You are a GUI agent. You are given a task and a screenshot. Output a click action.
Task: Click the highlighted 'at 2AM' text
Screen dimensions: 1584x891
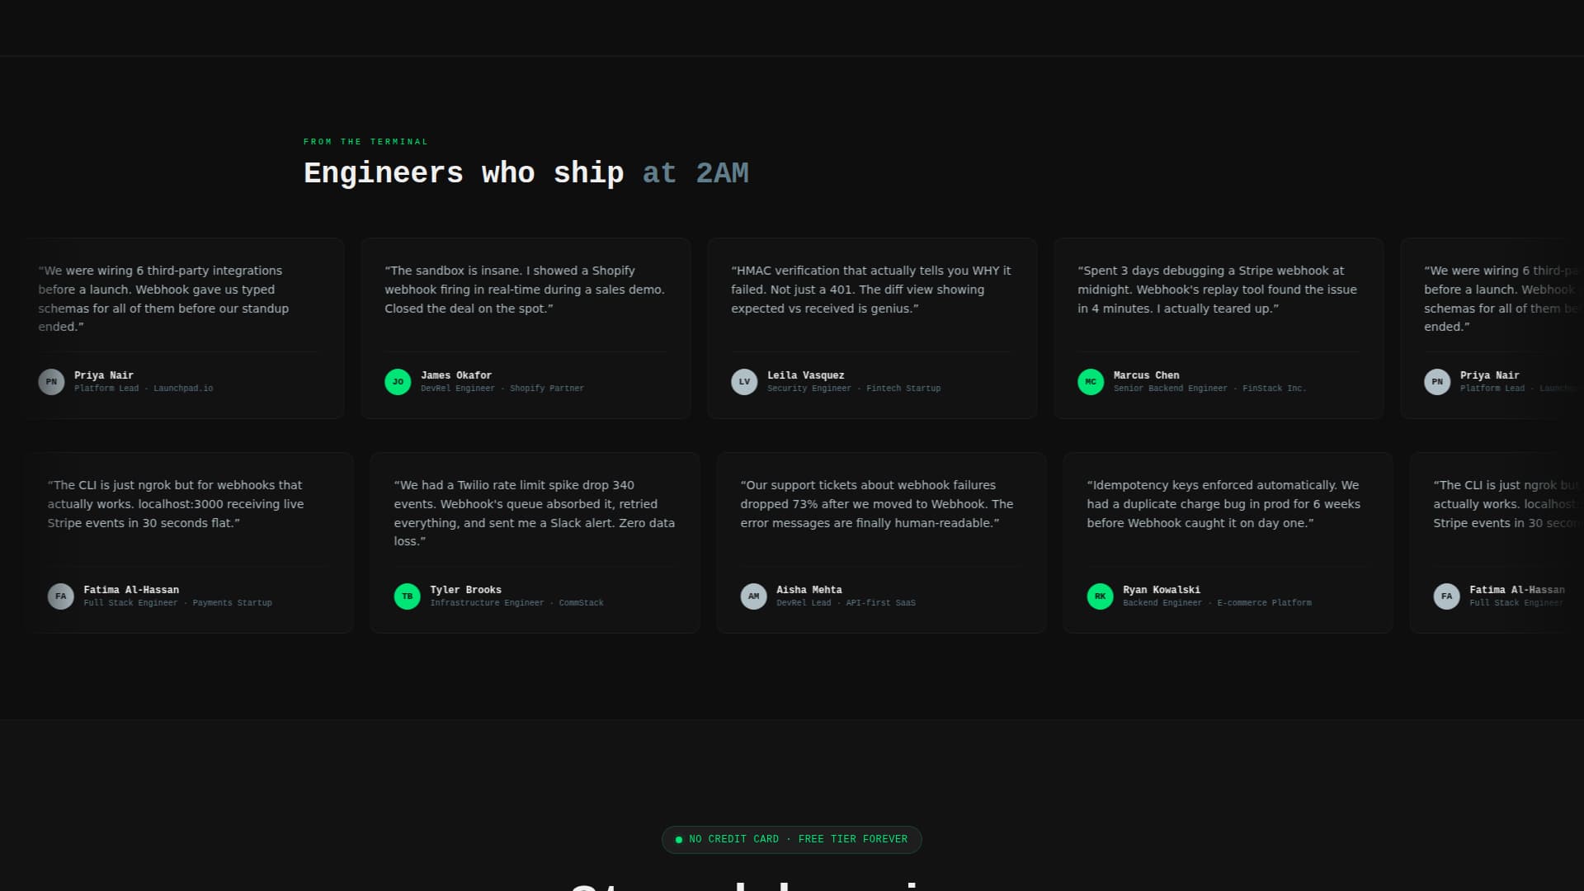click(x=696, y=174)
